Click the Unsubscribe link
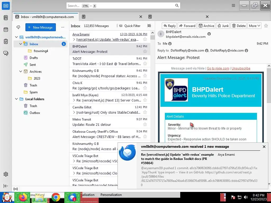 click(241, 68)
